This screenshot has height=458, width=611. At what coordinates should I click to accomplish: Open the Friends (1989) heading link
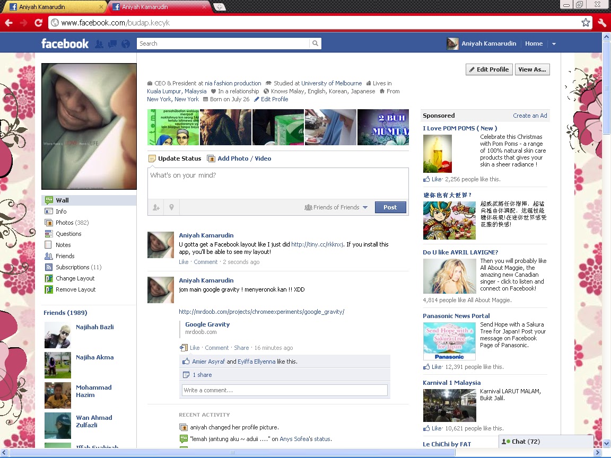(x=65, y=313)
